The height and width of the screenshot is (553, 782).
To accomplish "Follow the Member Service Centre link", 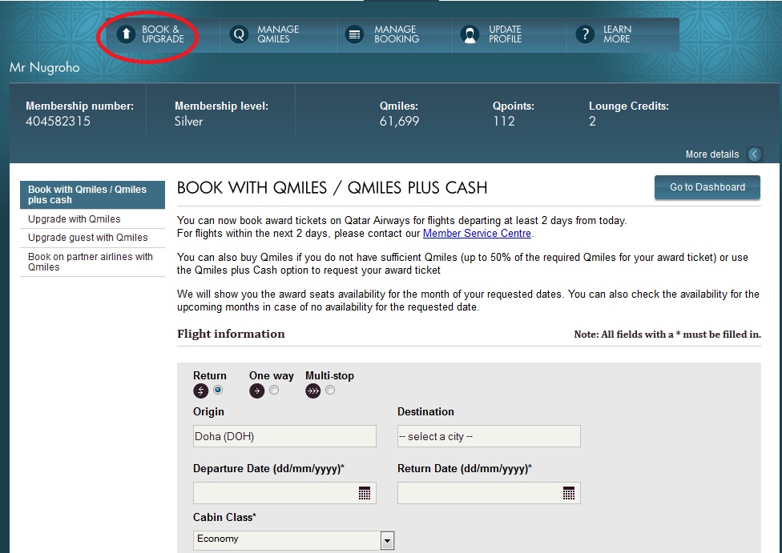I will [477, 234].
